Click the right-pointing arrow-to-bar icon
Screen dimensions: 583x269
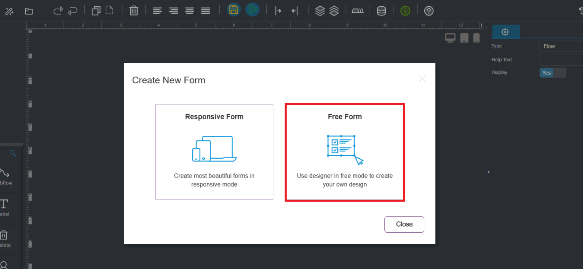pos(278,11)
